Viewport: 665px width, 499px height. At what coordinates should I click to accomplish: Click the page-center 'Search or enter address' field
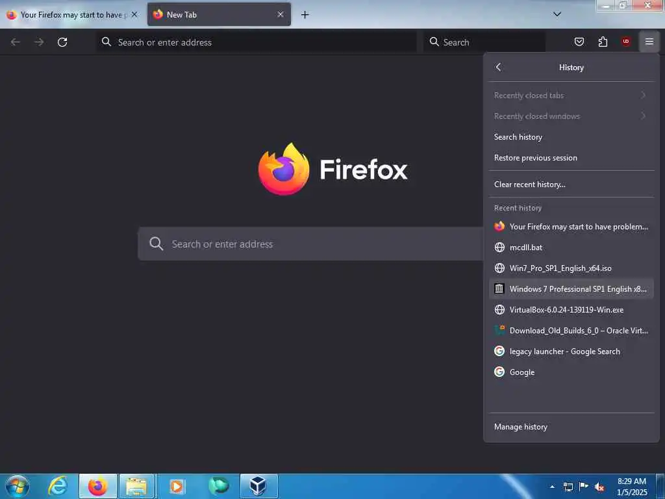310,244
